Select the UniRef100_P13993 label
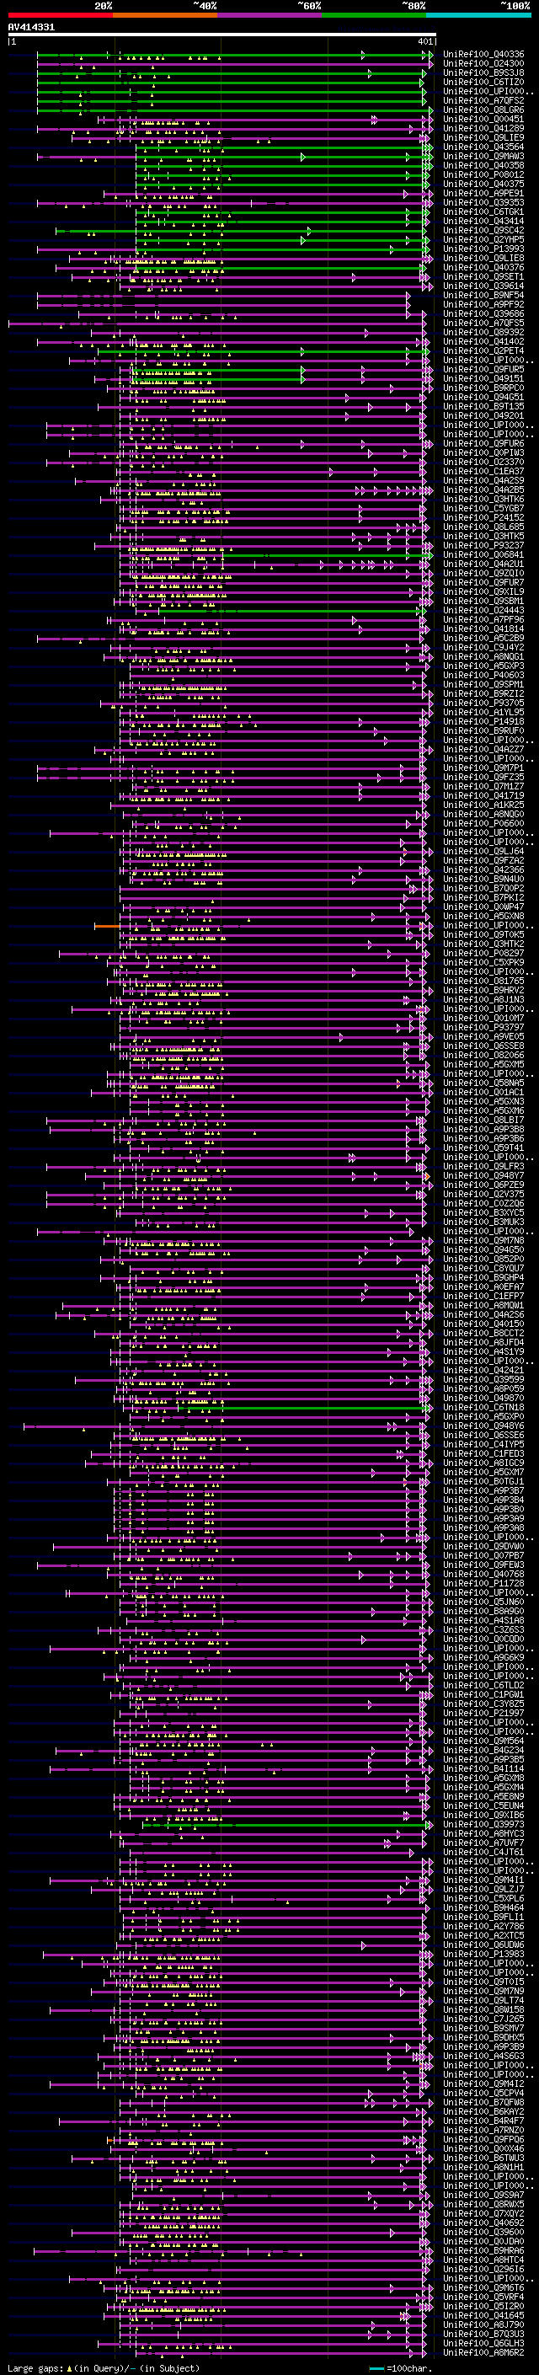The height and width of the screenshot is (2375, 539). (483, 249)
